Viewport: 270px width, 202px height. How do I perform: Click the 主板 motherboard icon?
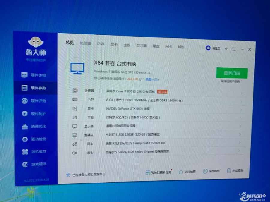[x=75, y=118]
